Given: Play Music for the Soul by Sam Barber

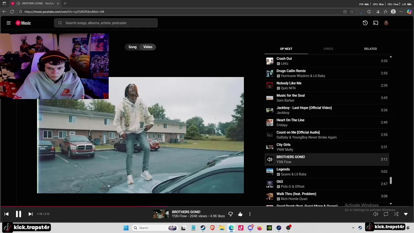Looking at the screenshot, I should pos(327,98).
